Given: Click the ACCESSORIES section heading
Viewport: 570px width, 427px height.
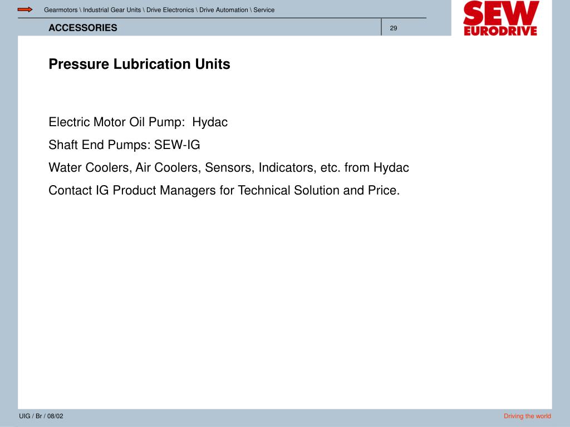Looking at the screenshot, I should [83, 28].
